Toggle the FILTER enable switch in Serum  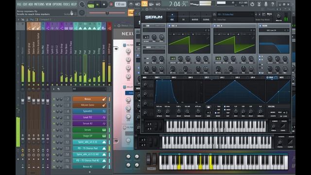click(x=260, y=26)
